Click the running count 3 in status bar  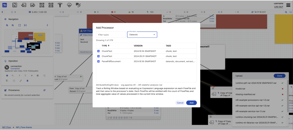click(x=96, y=12)
